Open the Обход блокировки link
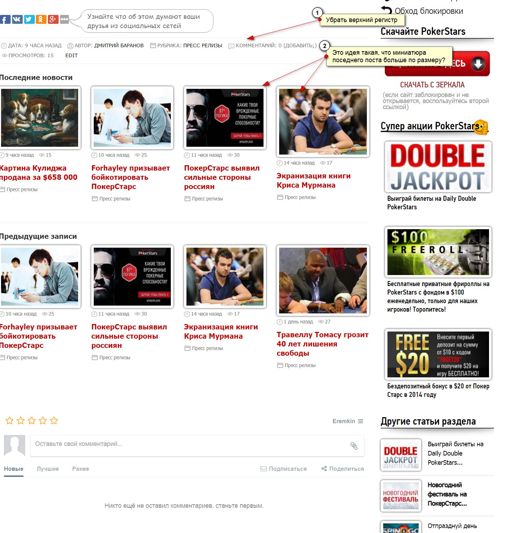The width and height of the screenshot is (505, 533). [x=429, y=11]
